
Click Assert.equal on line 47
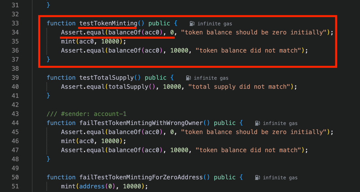coord(83,150)
